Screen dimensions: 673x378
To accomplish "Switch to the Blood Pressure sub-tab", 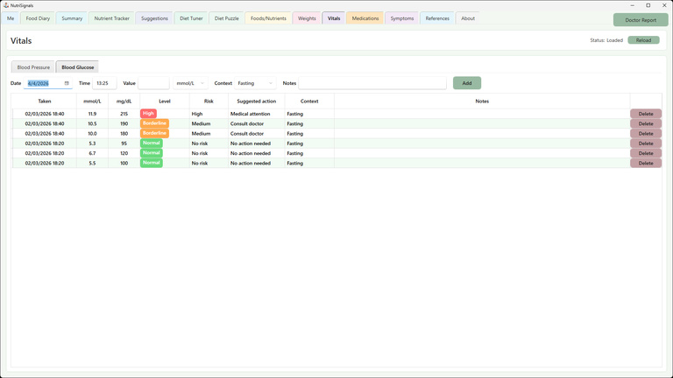I will pyautogui.click(x=33, y=67).
